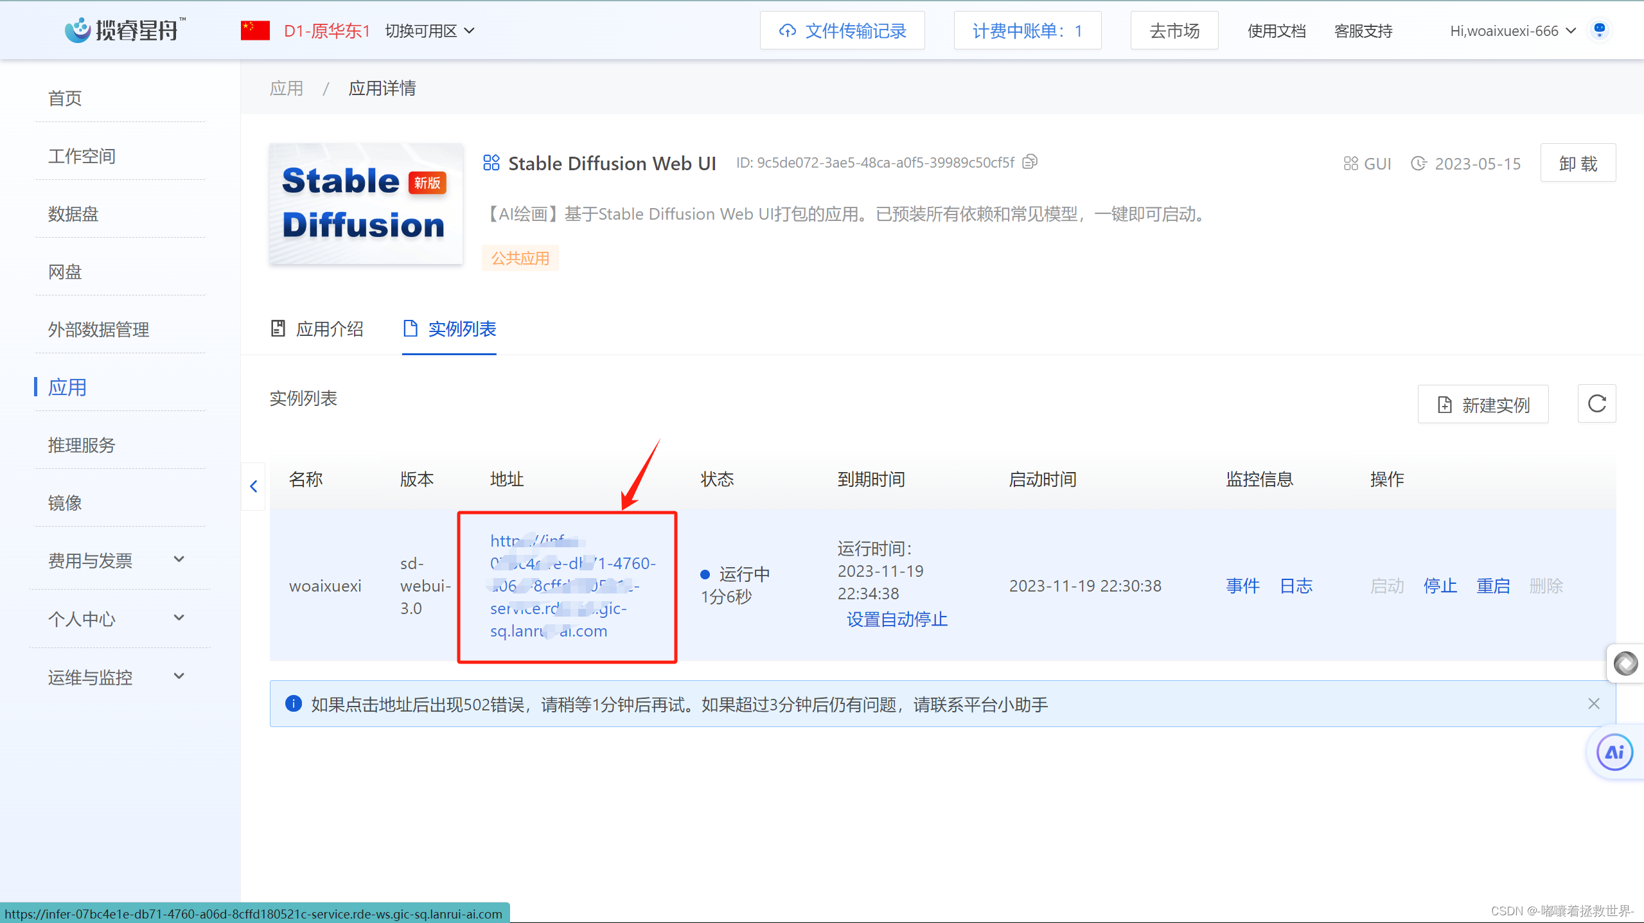Click the floating gray helper widget icon
Screen dimensions: 1644x923
1625,663
